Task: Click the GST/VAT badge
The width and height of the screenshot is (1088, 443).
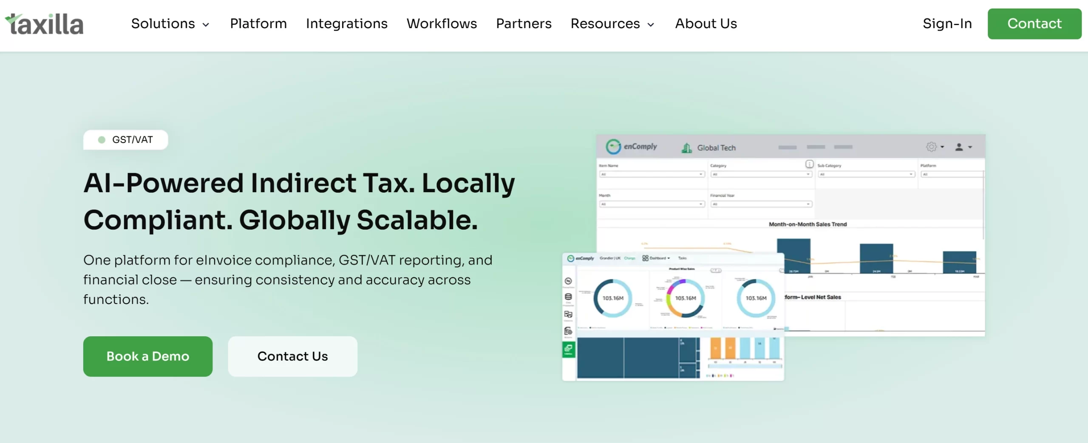Action: click(x=126, y=139)
